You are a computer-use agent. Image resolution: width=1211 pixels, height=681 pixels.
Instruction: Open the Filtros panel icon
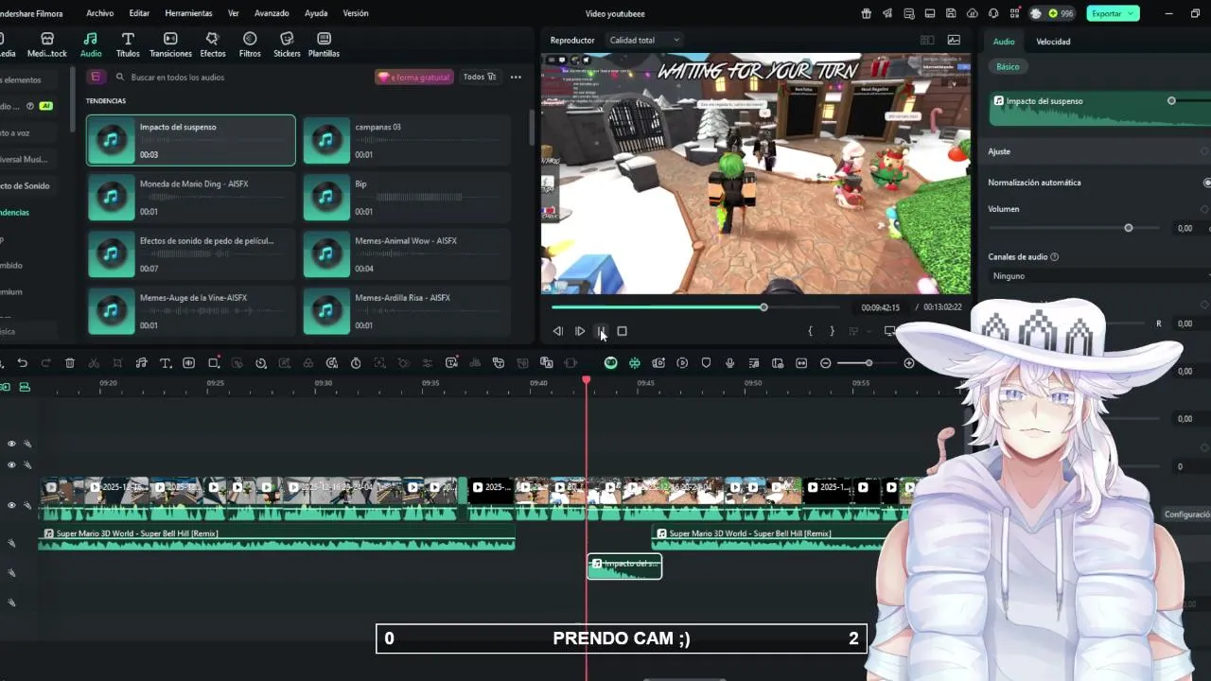[250, 44]
